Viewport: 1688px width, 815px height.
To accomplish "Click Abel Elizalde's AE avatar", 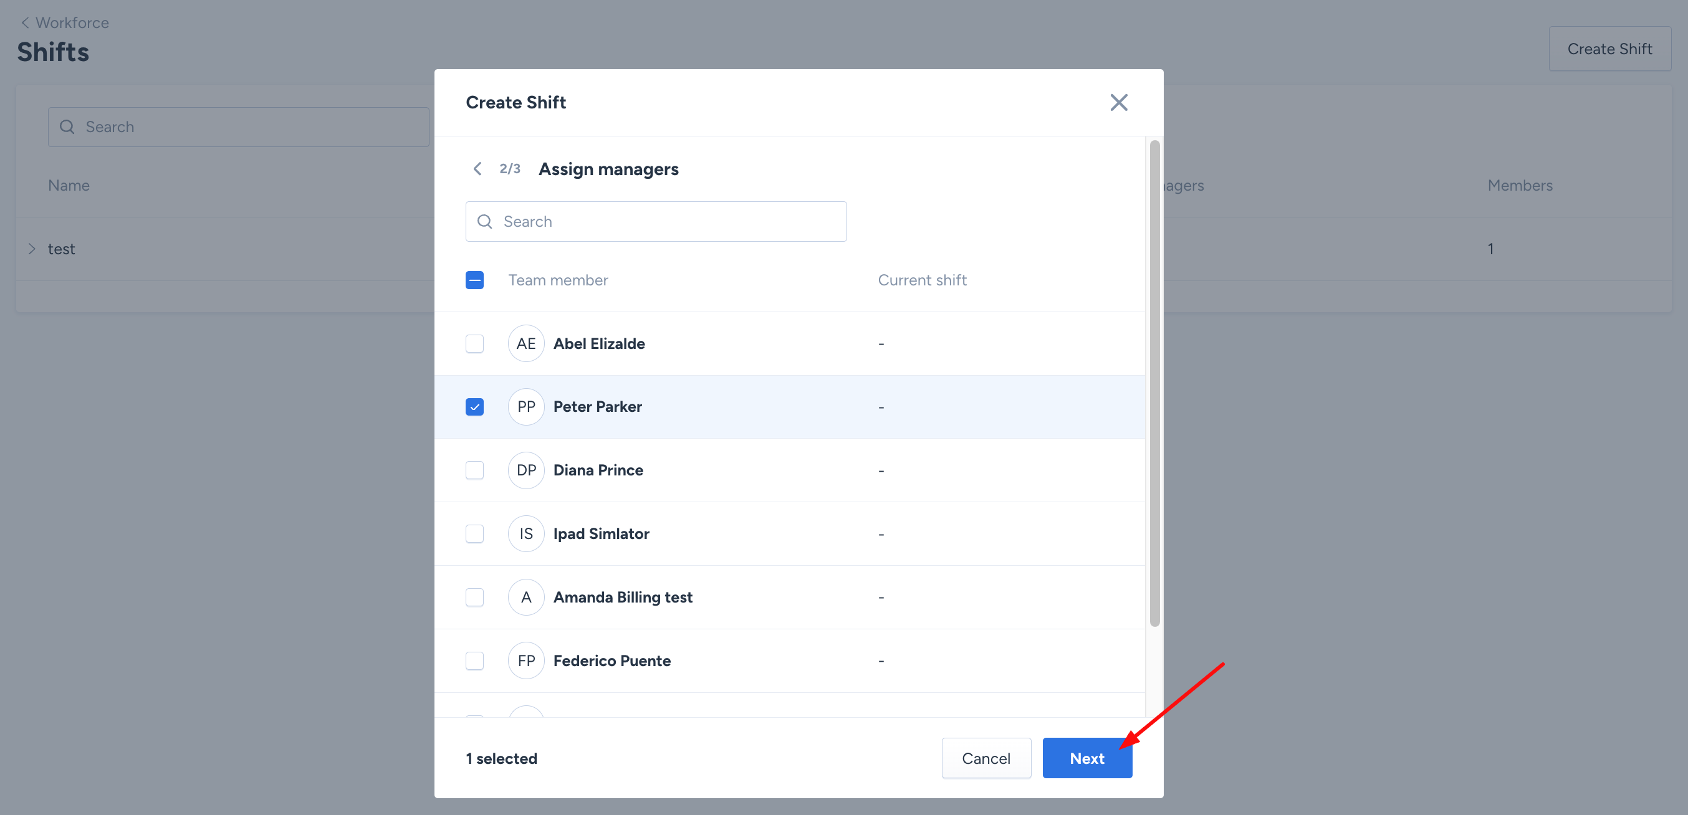I will pos(526,343).
